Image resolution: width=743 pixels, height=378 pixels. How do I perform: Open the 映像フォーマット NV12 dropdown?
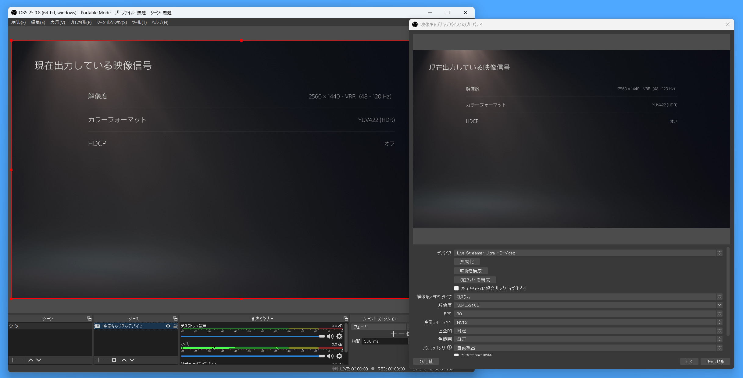(588, 322)
